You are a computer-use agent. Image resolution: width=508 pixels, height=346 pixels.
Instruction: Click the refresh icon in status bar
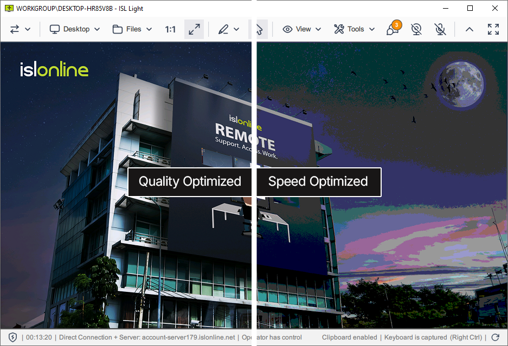[495, 337]
